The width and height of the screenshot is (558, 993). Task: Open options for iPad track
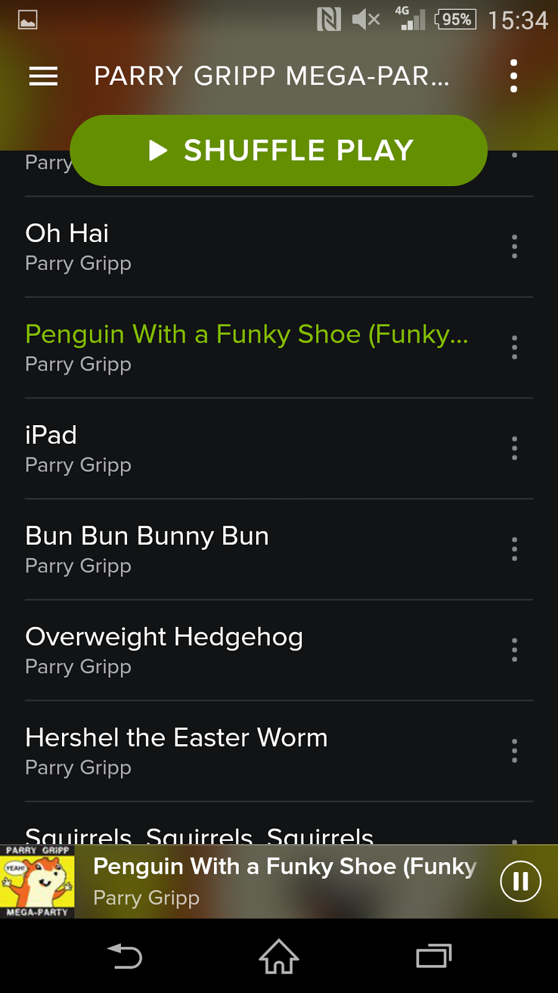tap(514, 449)
